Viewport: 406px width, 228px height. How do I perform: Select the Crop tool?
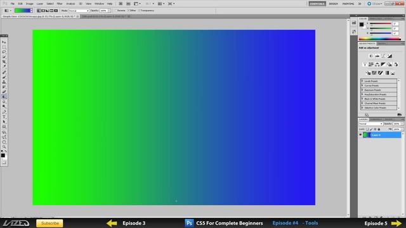(x=4, y=62)
